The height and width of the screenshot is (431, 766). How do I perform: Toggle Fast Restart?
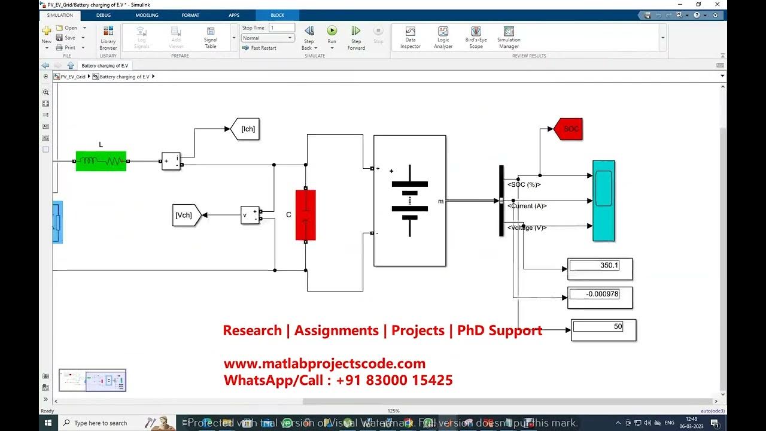coord(259,48)
